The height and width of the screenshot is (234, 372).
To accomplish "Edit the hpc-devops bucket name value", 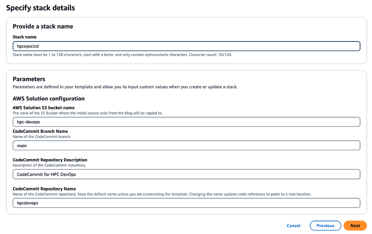I will [x=27, y=121].
